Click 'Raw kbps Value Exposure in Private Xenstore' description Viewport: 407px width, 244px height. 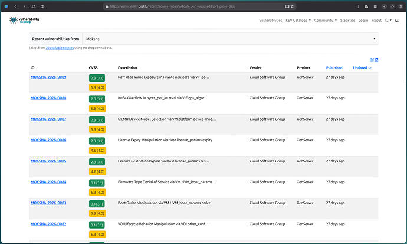click(x=163, y=77)
